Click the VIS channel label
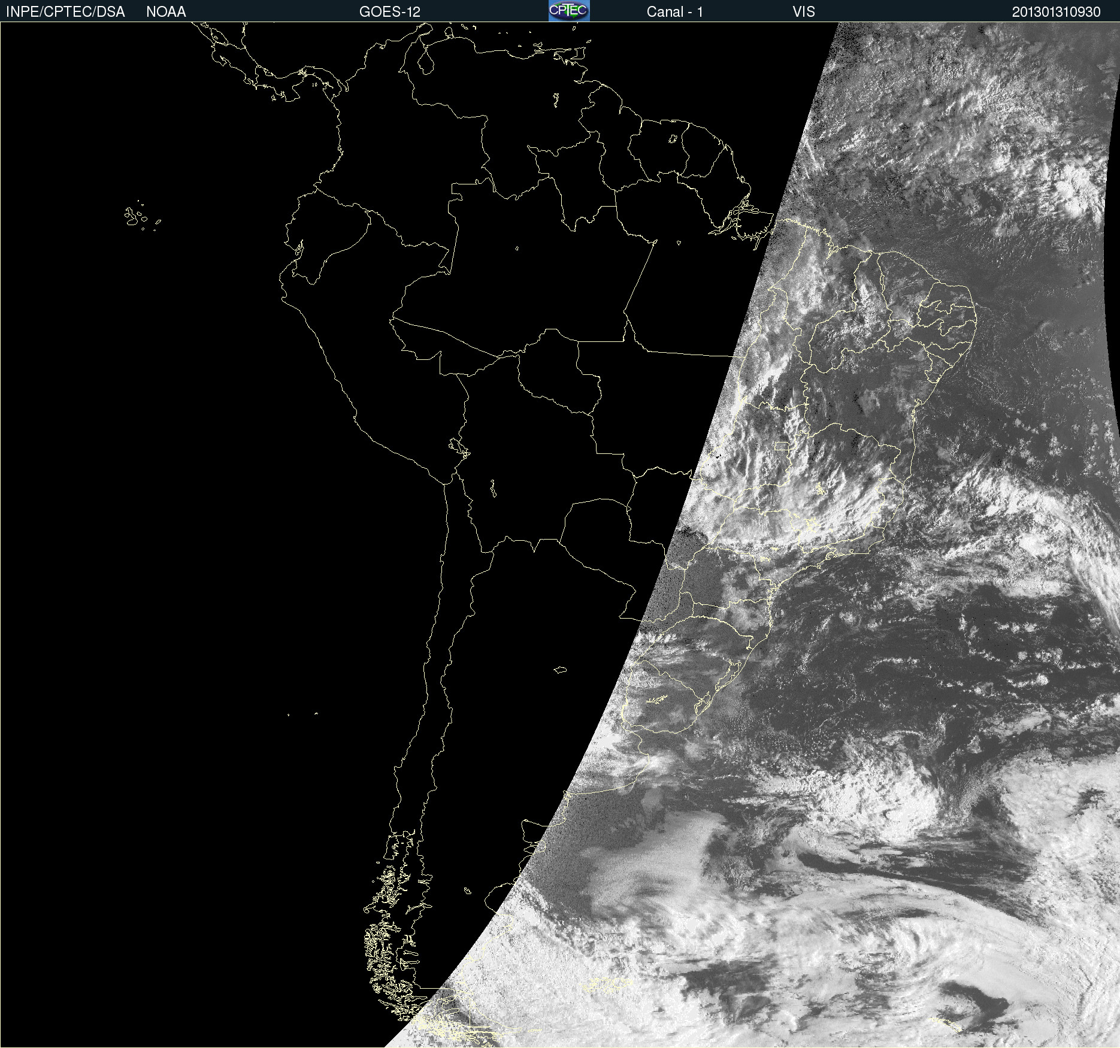Screen dimensions: 1120x1048 pos(804,12)
